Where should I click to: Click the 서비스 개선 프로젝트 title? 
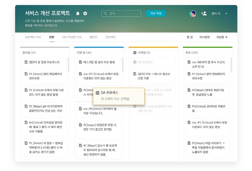tap(48, 13)
